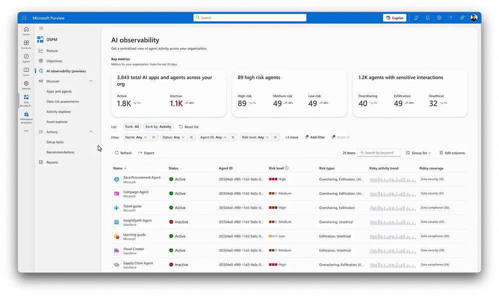
Task: Open Supply Chain Agent row
Action: click(x=290, y=265)
